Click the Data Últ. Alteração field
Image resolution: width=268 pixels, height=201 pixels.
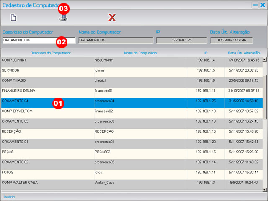[x=231, y=41]
